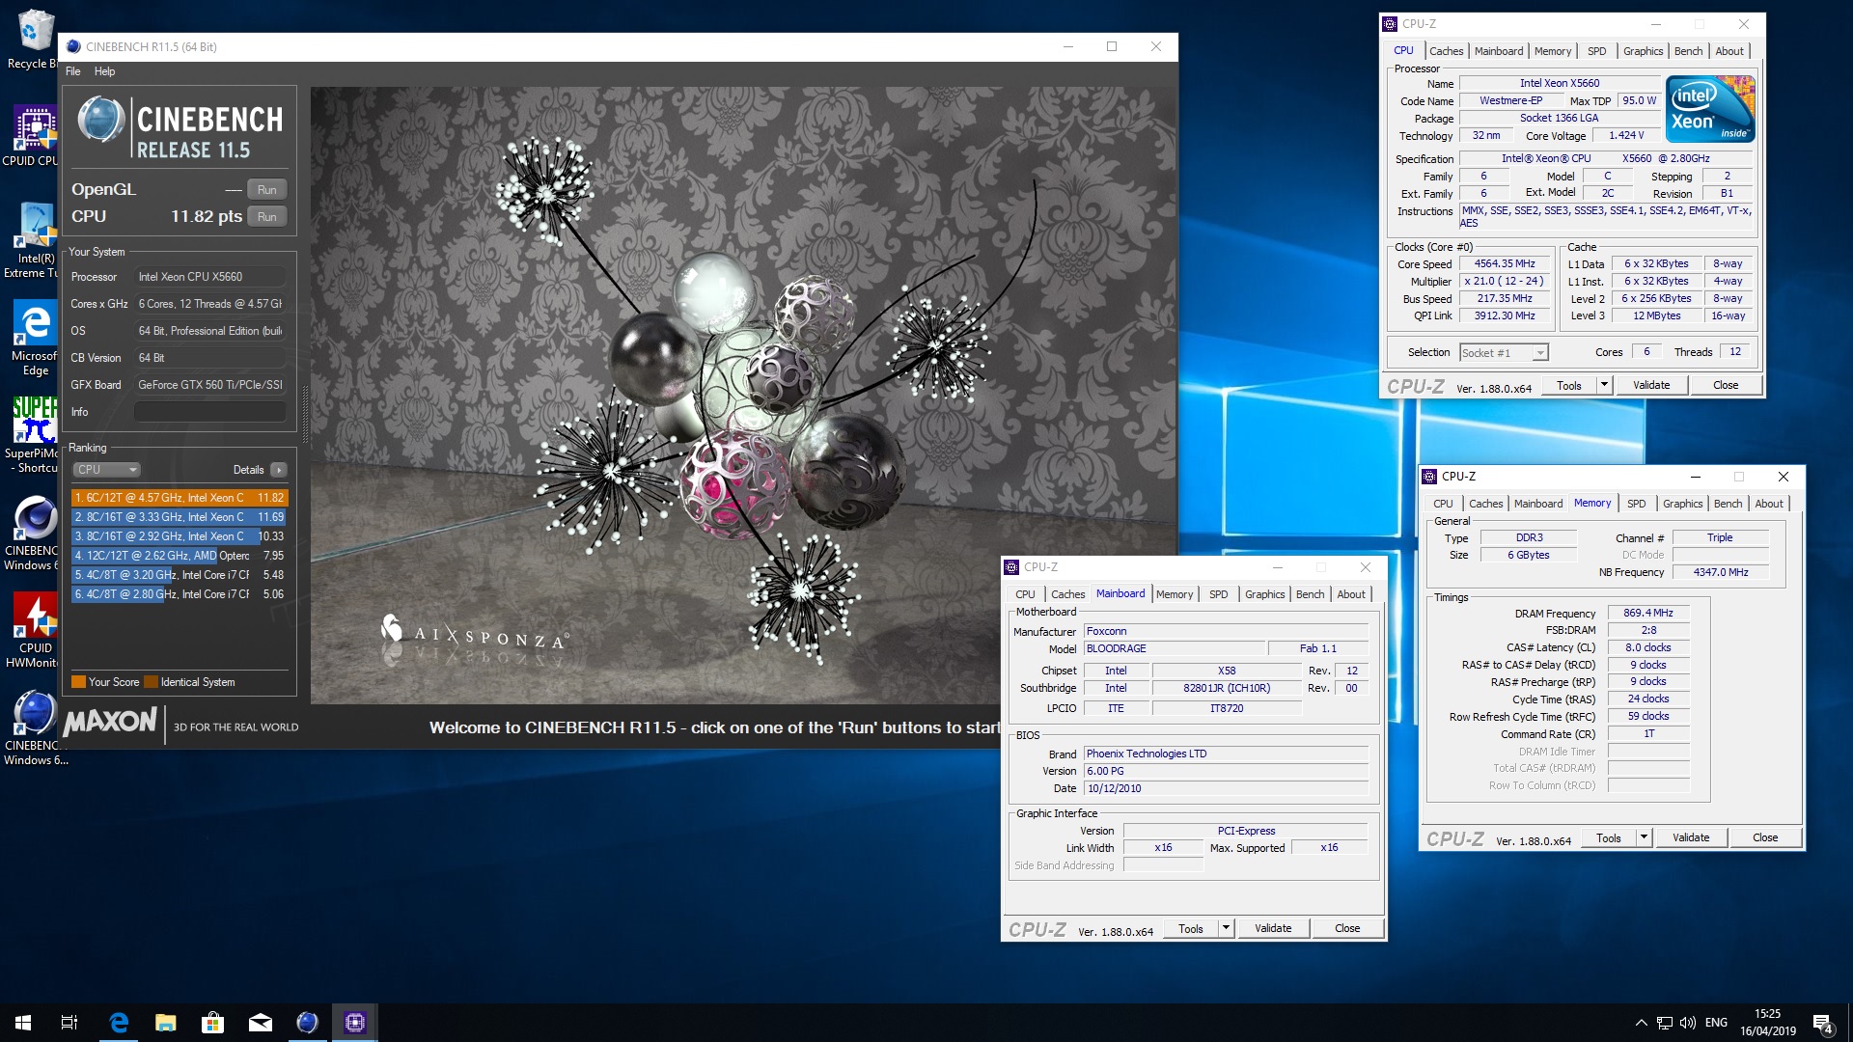1853x1042 pixels.
Task: Open Caches tab in top CPU-Z window
Action: (x=1446, y=51)
